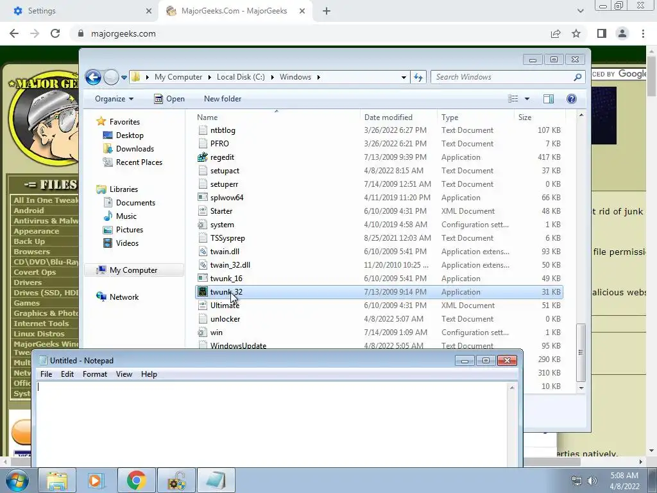
Task: Click the refresh icon beside the address bar
Action: pos(418,77)
